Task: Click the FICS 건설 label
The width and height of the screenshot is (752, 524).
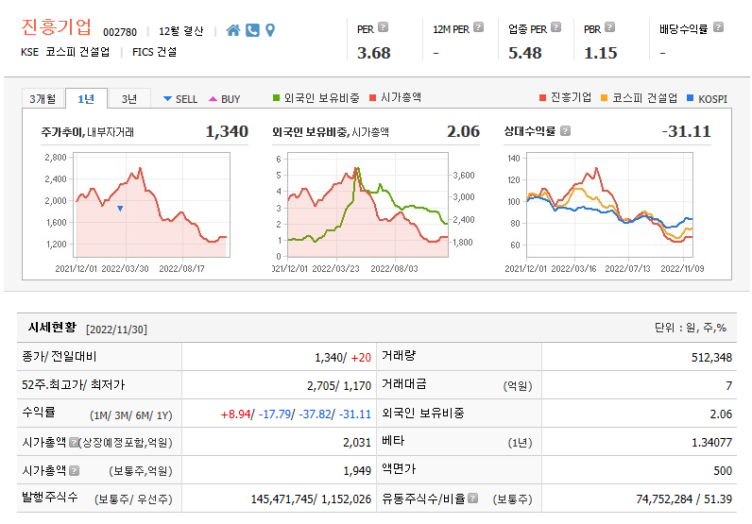Action: click(x=154, y=52)
